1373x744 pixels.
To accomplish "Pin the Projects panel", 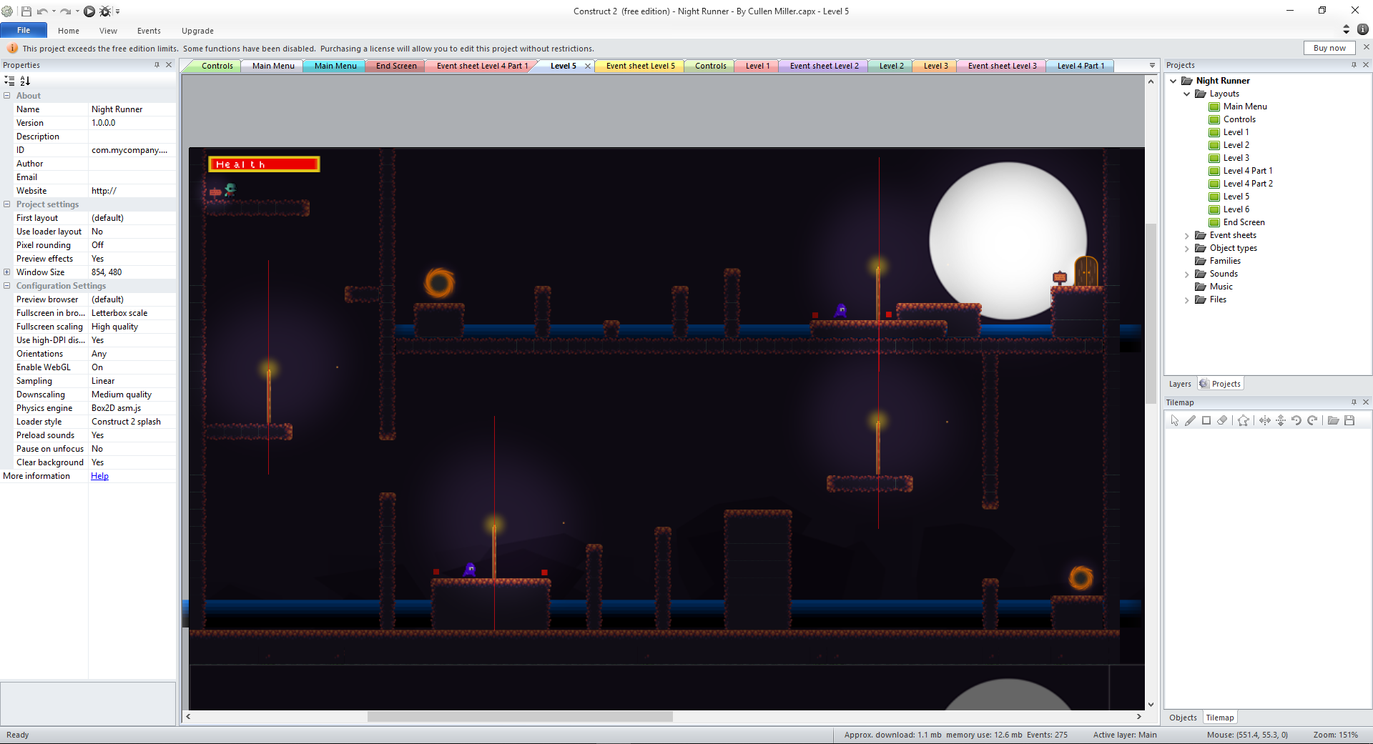I will click(1354, 65).
